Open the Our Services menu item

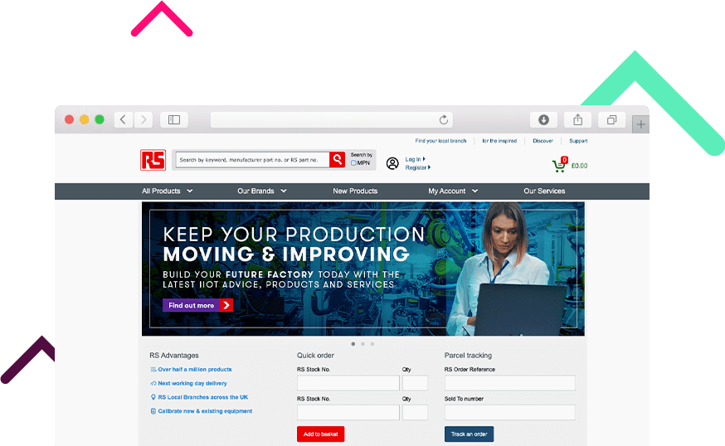pos(544,191)
